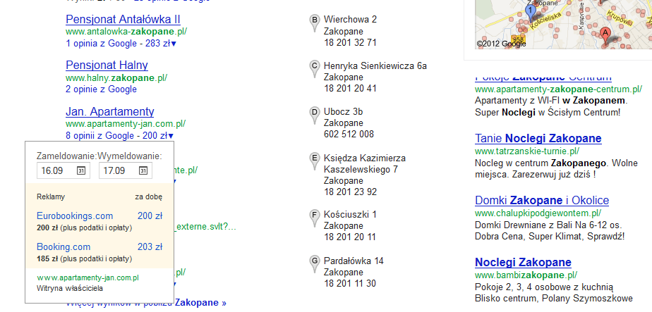Click the check-in date field 16.09
The width and height of the screenshot is (652, 312).
tap(55, 171)
